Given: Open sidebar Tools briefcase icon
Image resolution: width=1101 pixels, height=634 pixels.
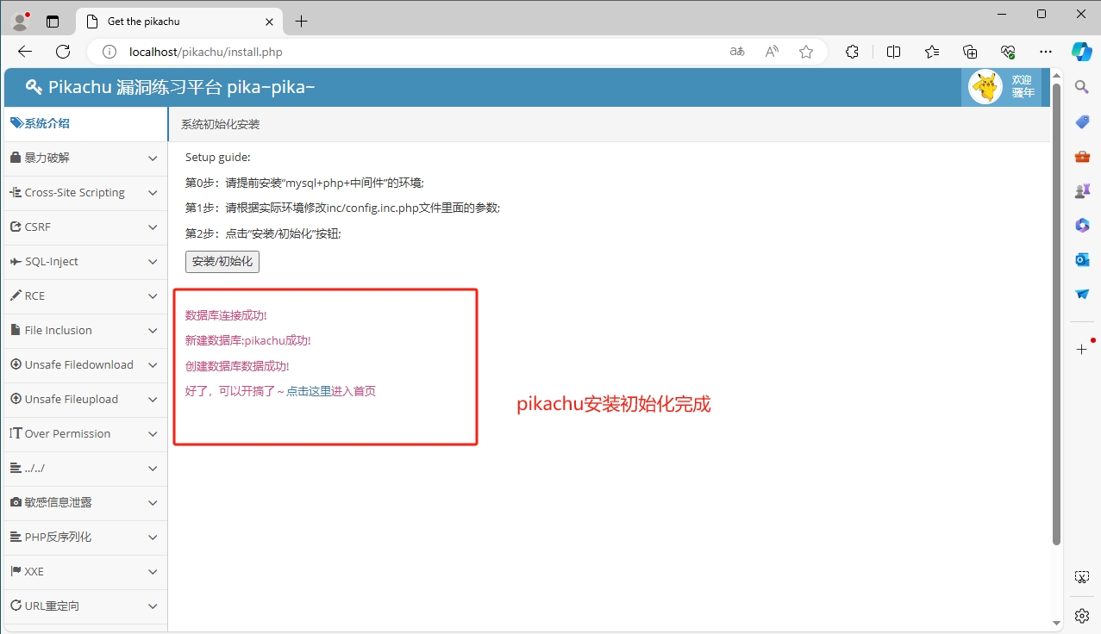Looking at the screenshot, I should (1082, 156).
